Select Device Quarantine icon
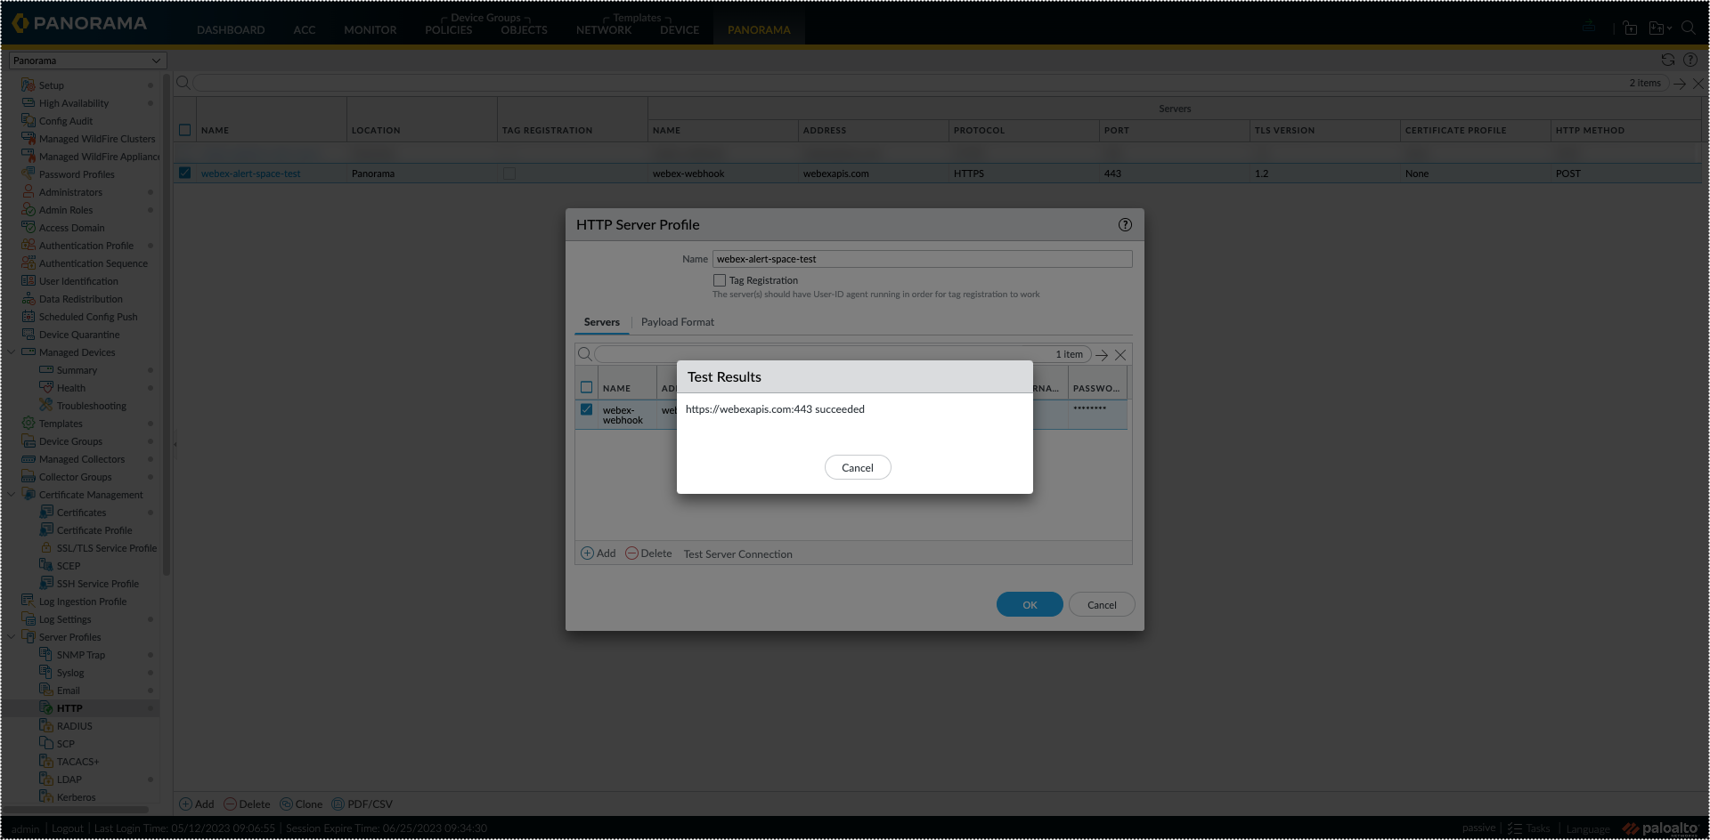Image resolution: width=1710 pixels, height=840 pixels. [28, 335]
